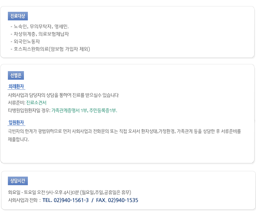Click the 선별은 section badge
The width and height of the screenshot is (256, 217).
[16, 75]
